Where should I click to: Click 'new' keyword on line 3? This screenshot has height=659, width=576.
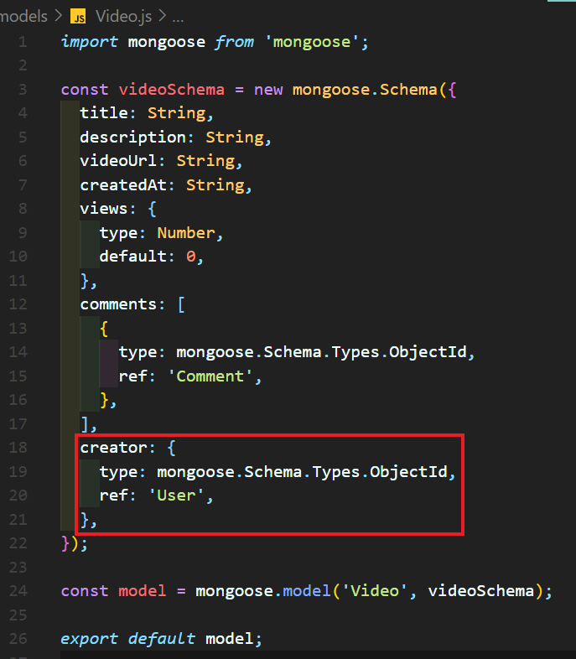(268, 90)
